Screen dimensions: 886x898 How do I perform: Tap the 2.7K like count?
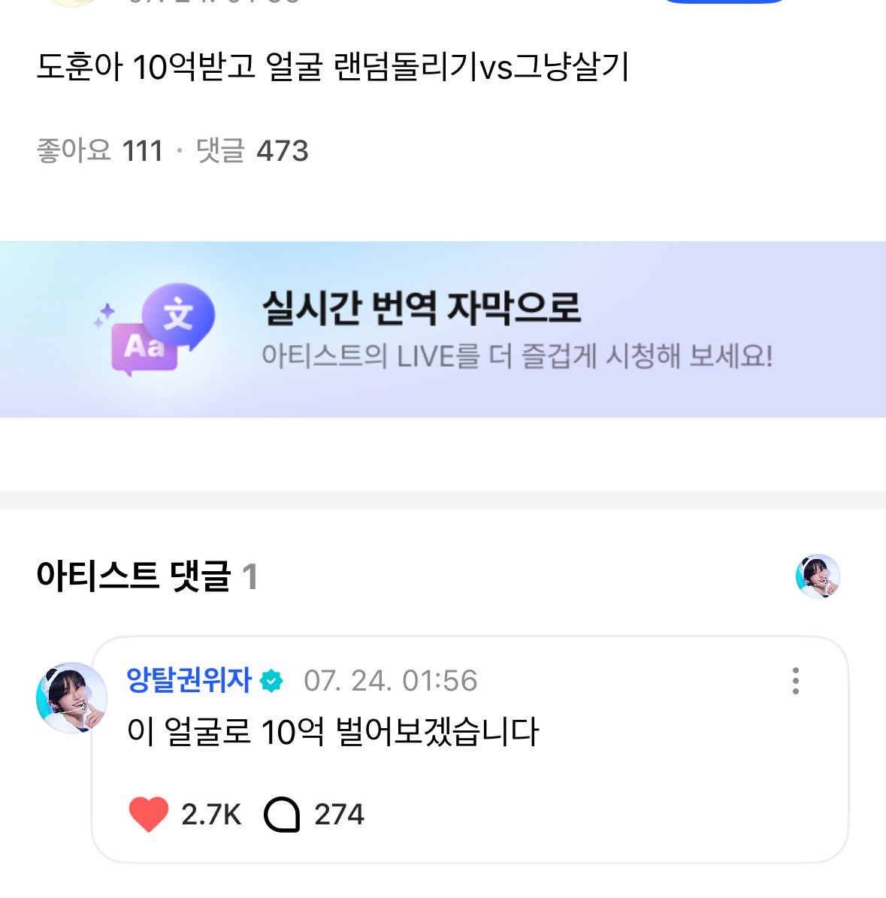[211, 815]
